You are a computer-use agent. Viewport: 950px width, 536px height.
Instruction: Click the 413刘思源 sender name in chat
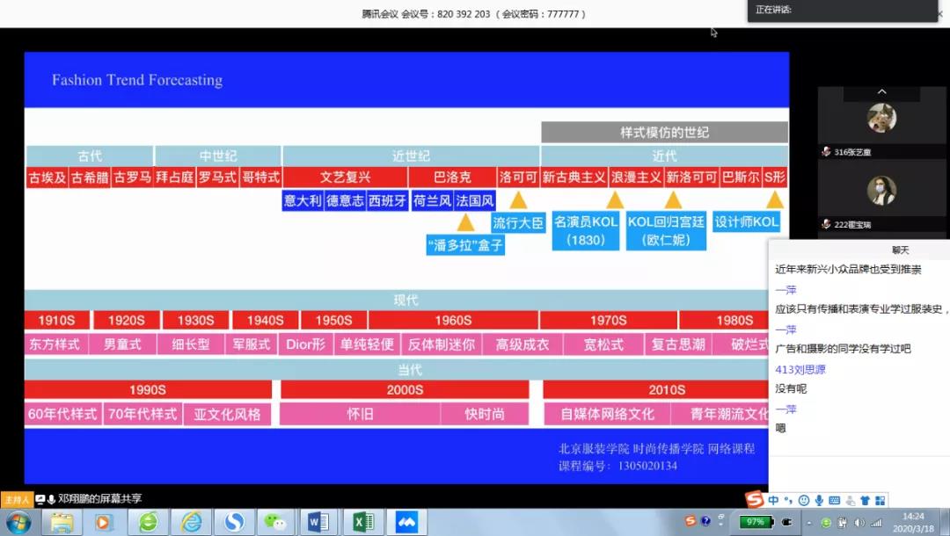pyautogui.click(x=800, y=369)
